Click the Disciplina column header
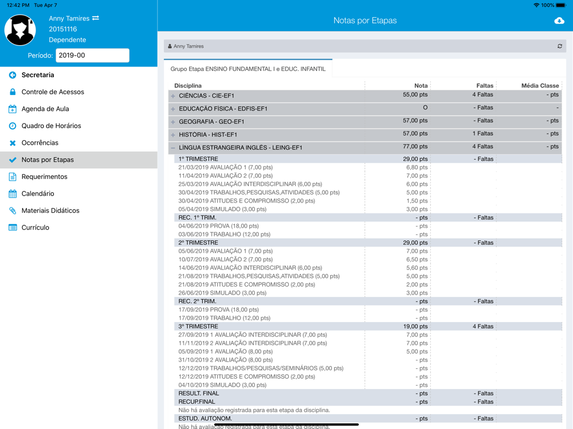Image resolution: width=573 pixels, height=429 pixels. pos(188,85)
